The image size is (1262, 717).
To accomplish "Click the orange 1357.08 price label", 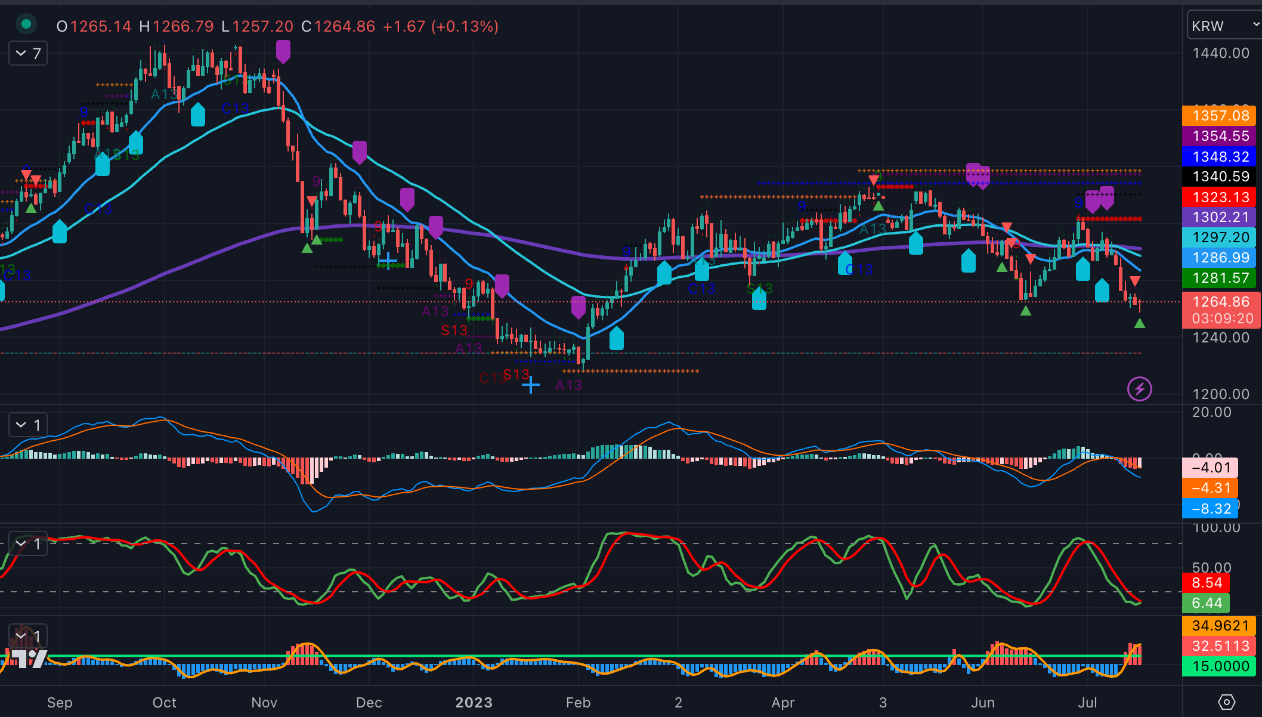I will coord(1220,116).
